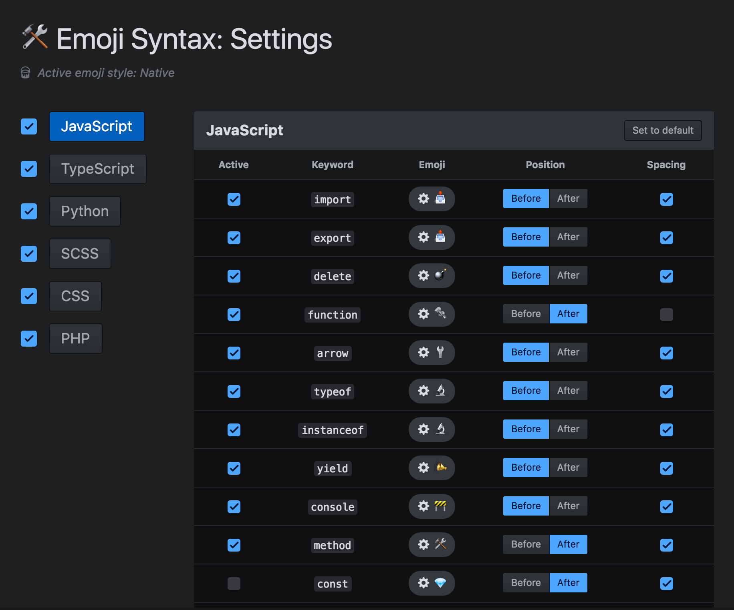Set export position to After
734x610 pixels.
[x=568, y=237]
